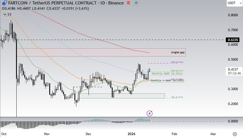Select the pink singles gap rectangle
Viewport: 243px width, 137px height.
point(101,52)
